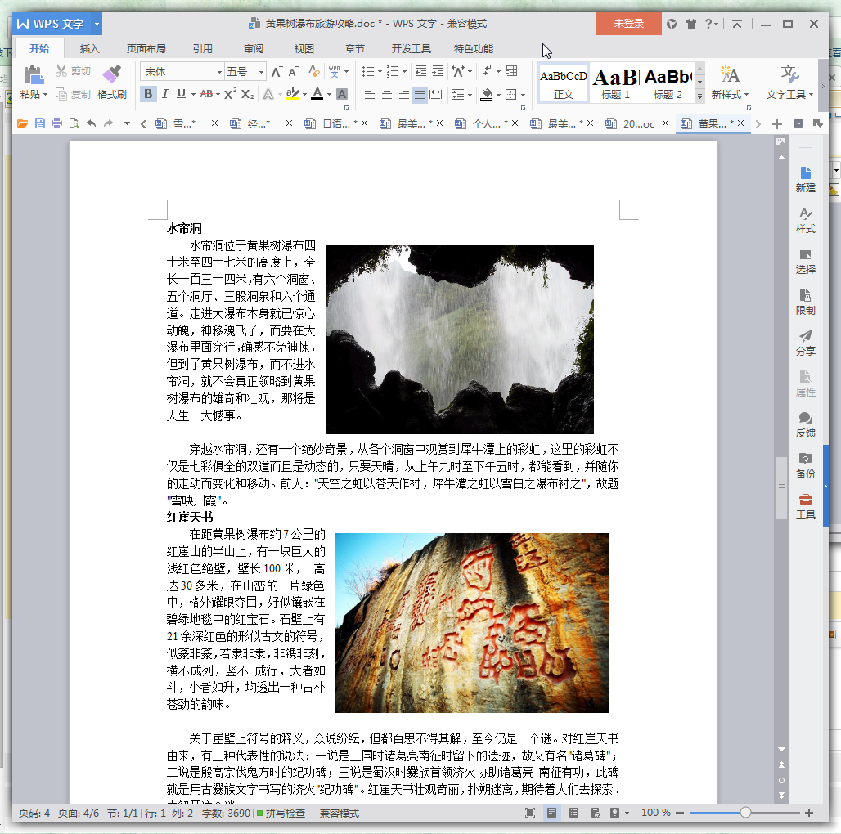841x834 pixels.
Task: Open the pinyin guide (wén) tool
Action: pos(335,71)
